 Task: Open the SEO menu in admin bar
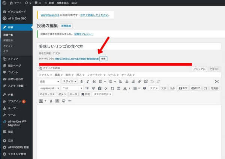[x=74, y=3]
